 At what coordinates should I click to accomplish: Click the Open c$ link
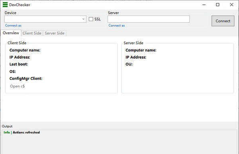click(18, 86)
